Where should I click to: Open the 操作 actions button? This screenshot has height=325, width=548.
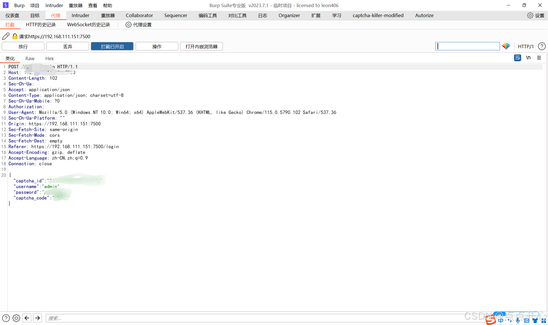tap(157, 46)
